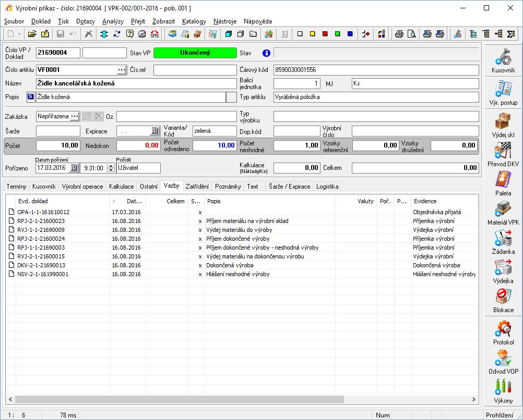Open the Číslo artiklu lookup ellipsis button
This screenshot has width=523, height=420.
coord(122,70)
